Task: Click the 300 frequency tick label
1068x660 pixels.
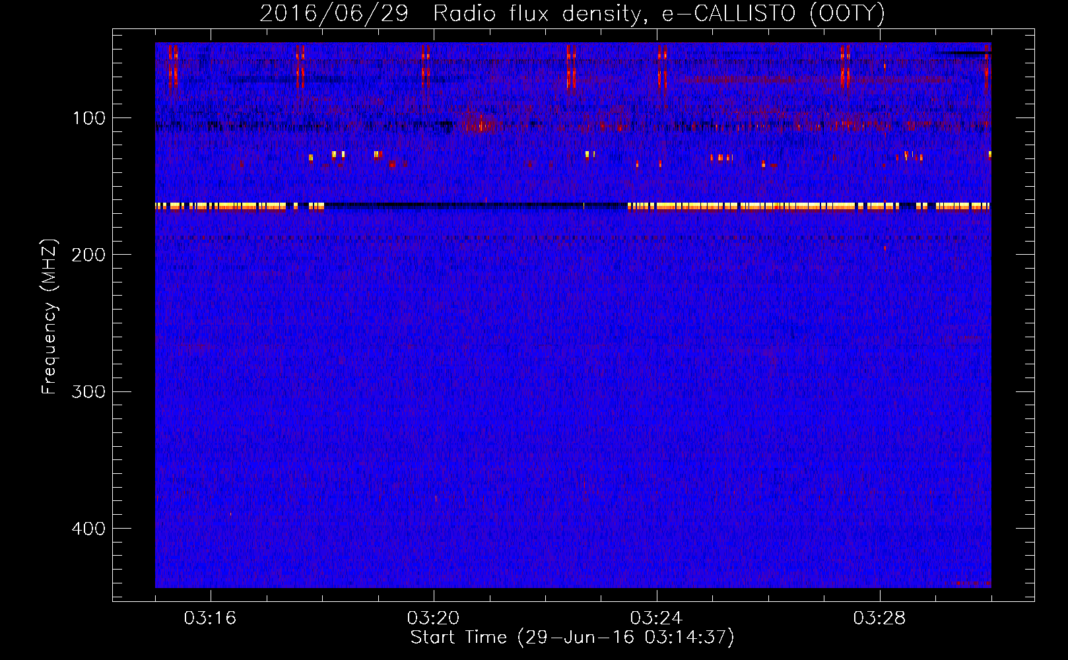Action: click(x=89, y=391)
